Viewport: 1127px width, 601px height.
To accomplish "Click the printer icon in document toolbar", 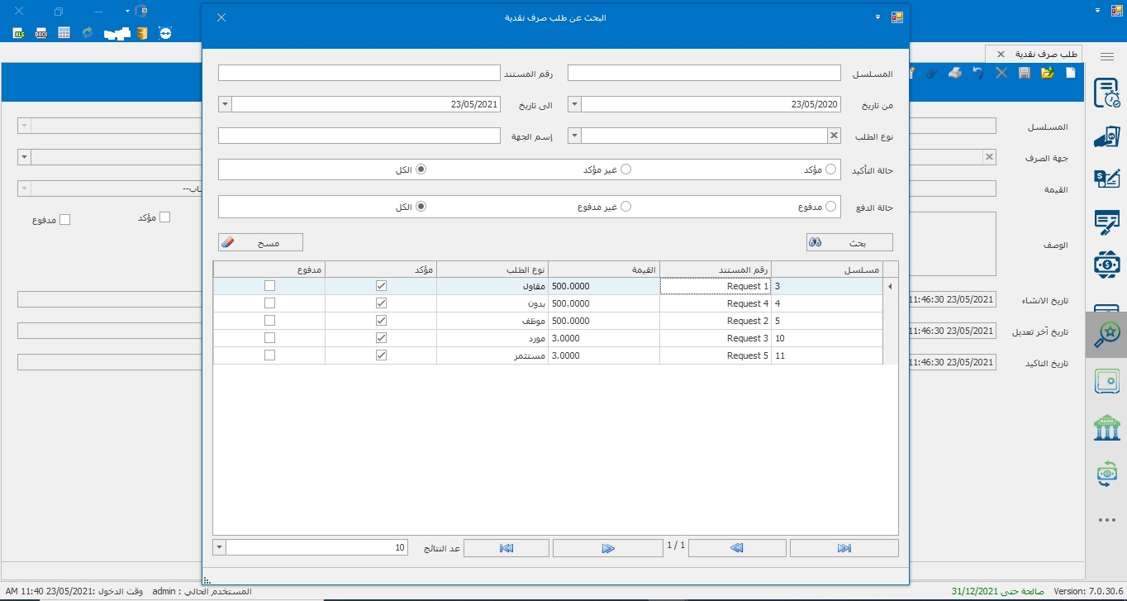I will coord(955,74).
